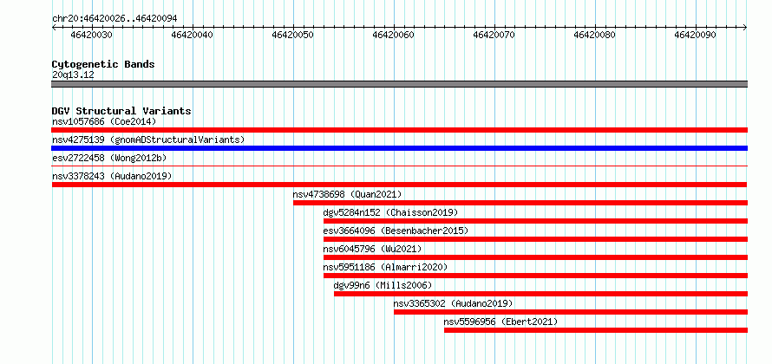The height and width of the screenshot is (364, 772).
Task: Select the red bar under nsv1057686 (Coe2014)
Action: (x=399, y=130)
